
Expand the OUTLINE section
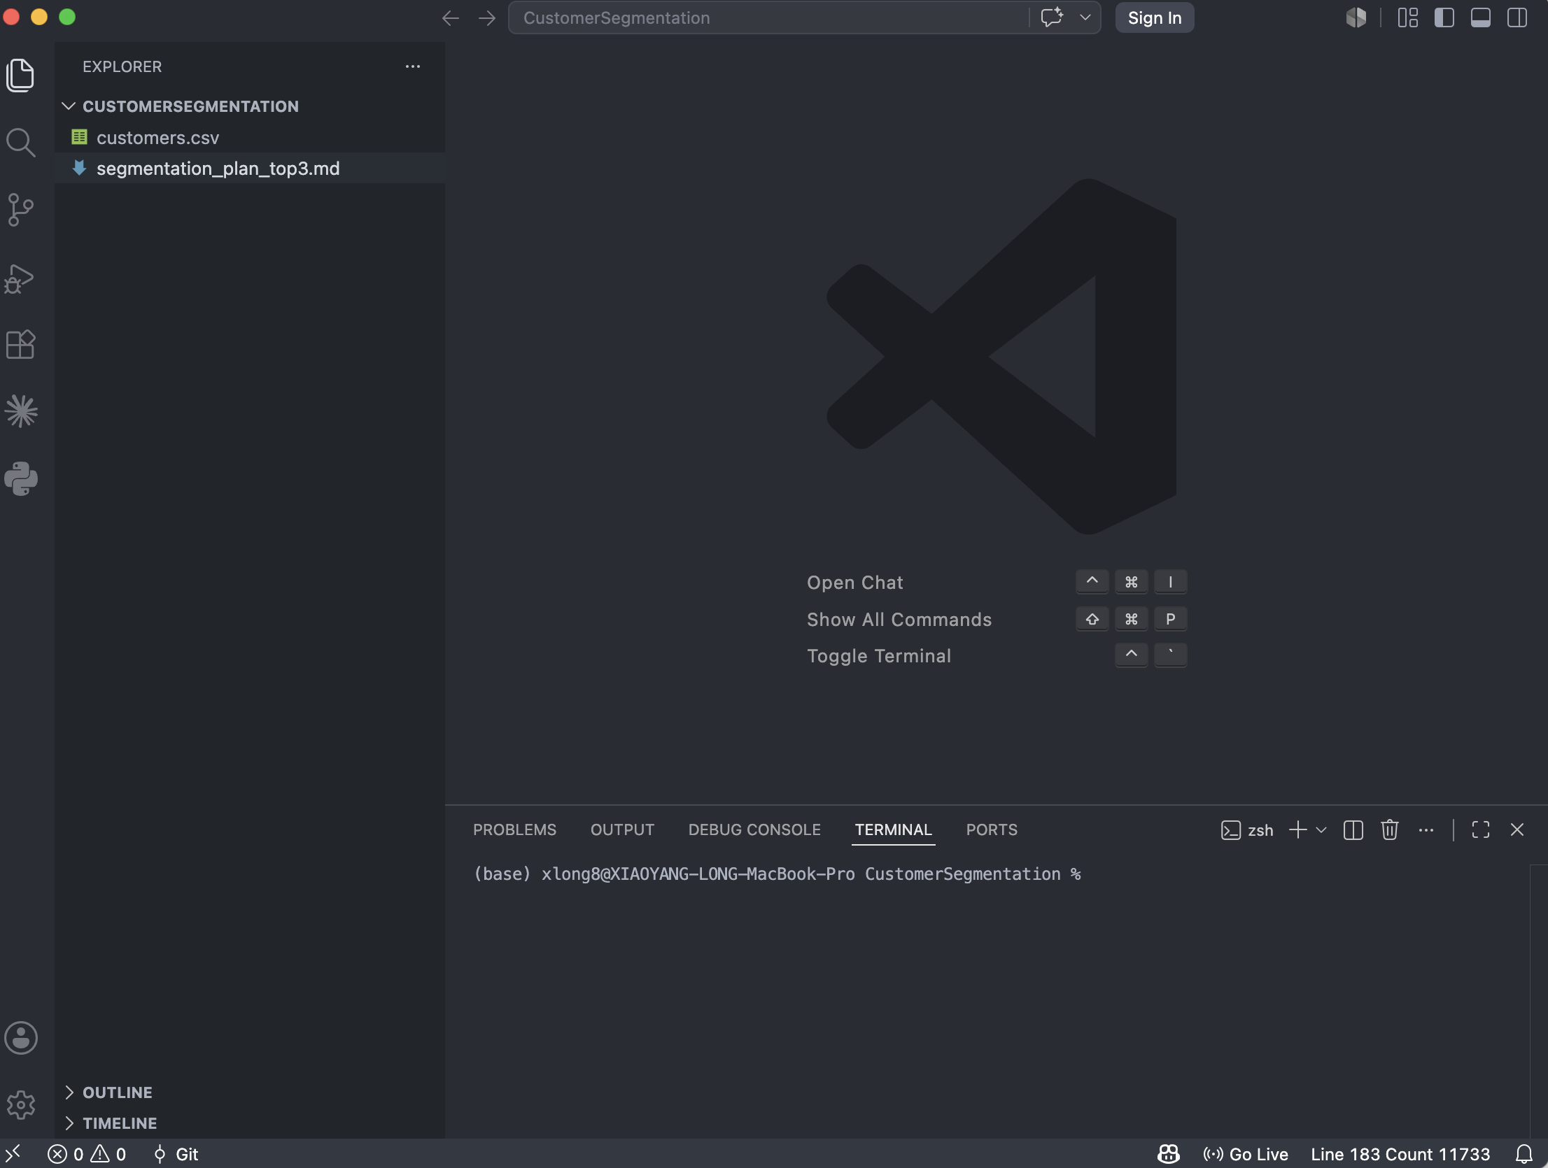pyautogui.click(x=250, y=1092)
